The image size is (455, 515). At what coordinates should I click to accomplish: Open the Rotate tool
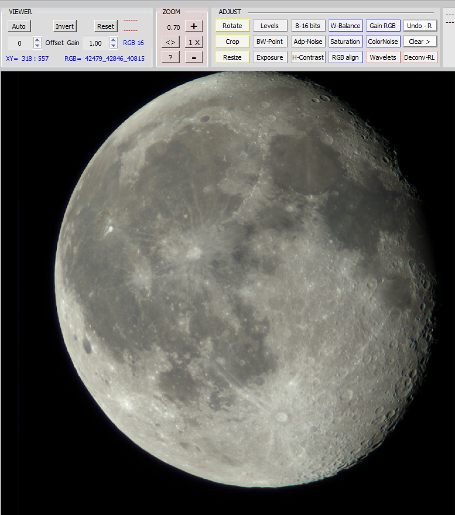pos(232,26)
